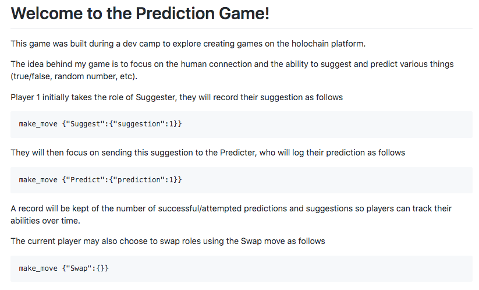Viewport: 479px width, 290px height.
Task: Click the '(true/false, random number, etc)' text
Action: tap(73, 76)
